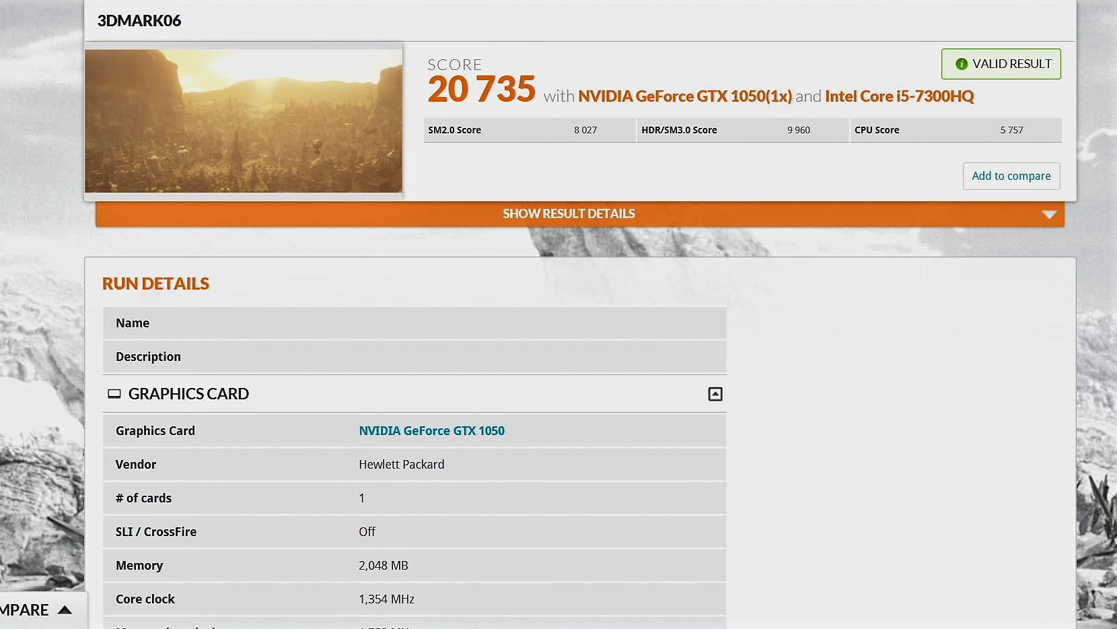Click the monitor icon beside Graphics Card

click(x=114, y=394)
